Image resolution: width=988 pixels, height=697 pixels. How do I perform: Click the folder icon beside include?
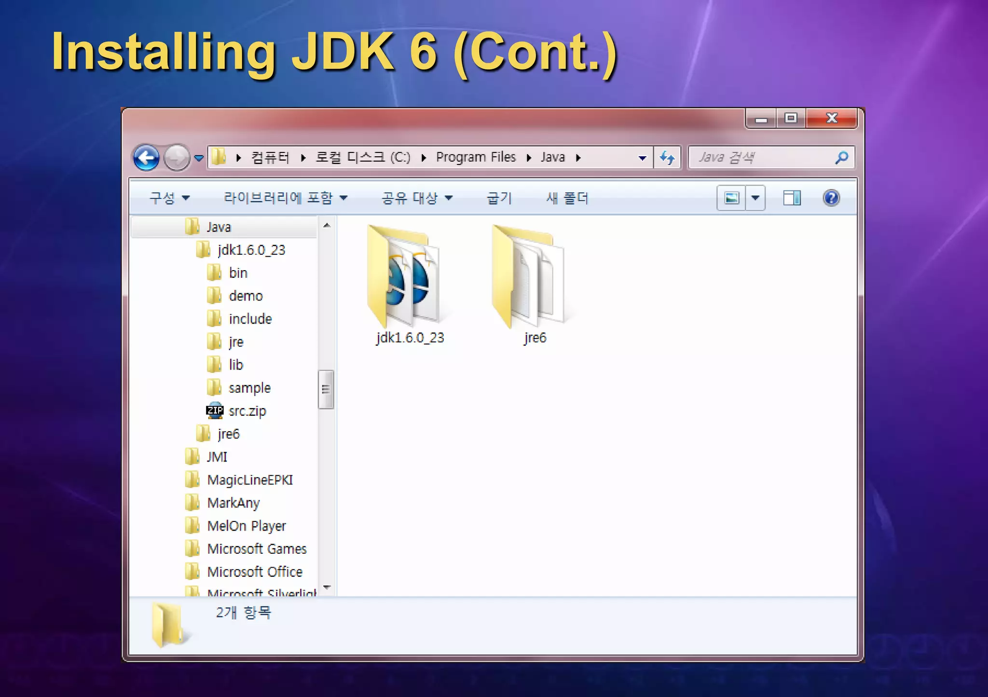pyautogui.click(x=214, y=319)
